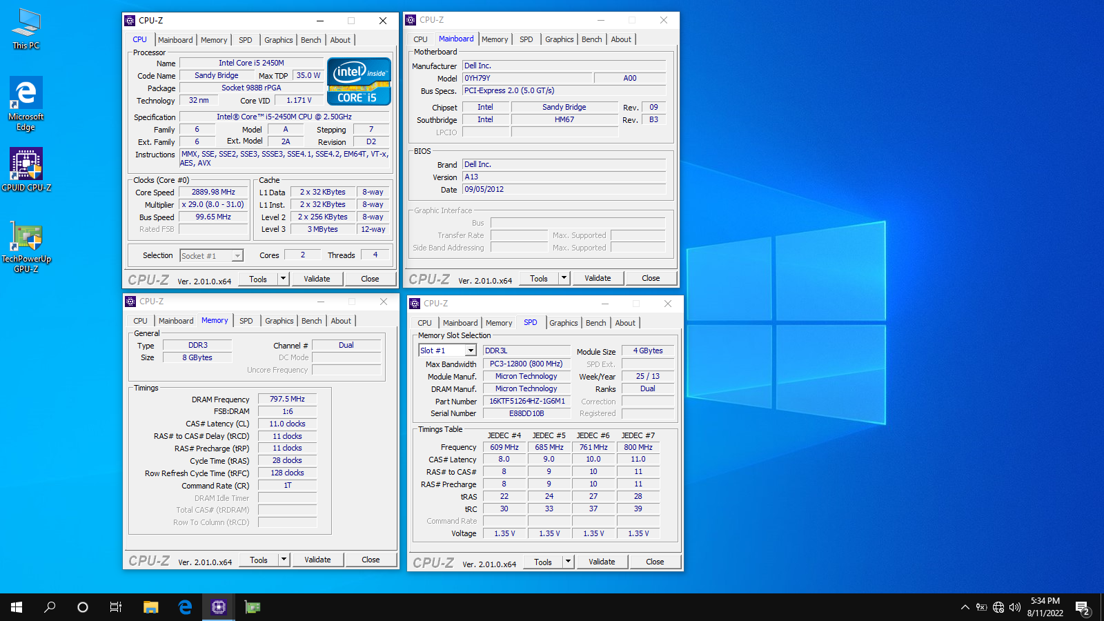This screenshot has width=1104, height=621.
Task: Click Tools button in Mainboard window
Action: (x=539, y=278)
